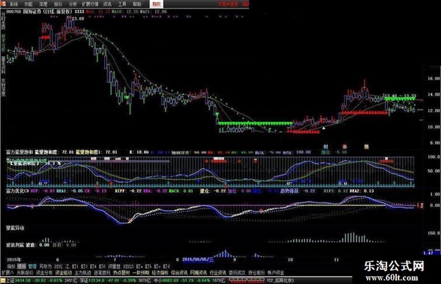Screen dimensions: 441x284
Task: Click the VIP_招商北京3 server label
Action: 280,280
